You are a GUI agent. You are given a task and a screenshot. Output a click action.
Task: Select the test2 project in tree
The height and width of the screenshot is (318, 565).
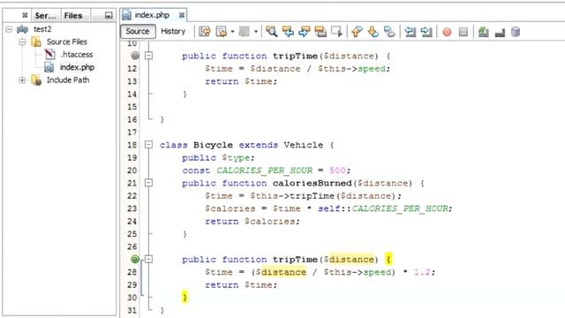(42, 29)
